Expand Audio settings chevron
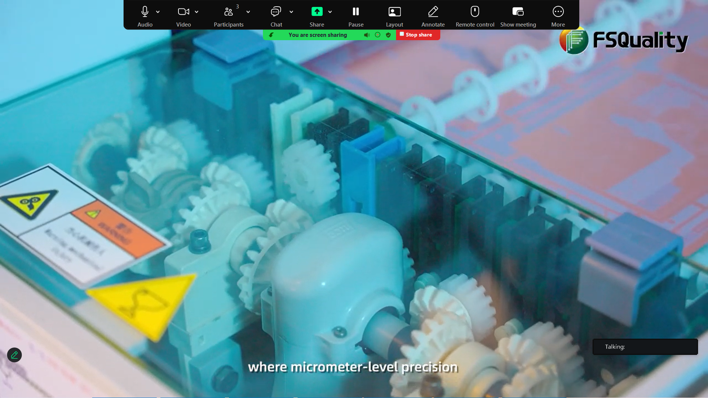The height and width of the screenshot is (398, 708). tap(158, 12)
